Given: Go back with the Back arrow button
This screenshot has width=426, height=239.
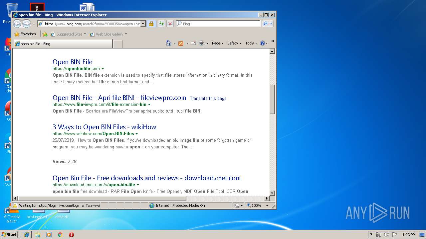Looking at the screenshot, I should (x=17, y=24).
